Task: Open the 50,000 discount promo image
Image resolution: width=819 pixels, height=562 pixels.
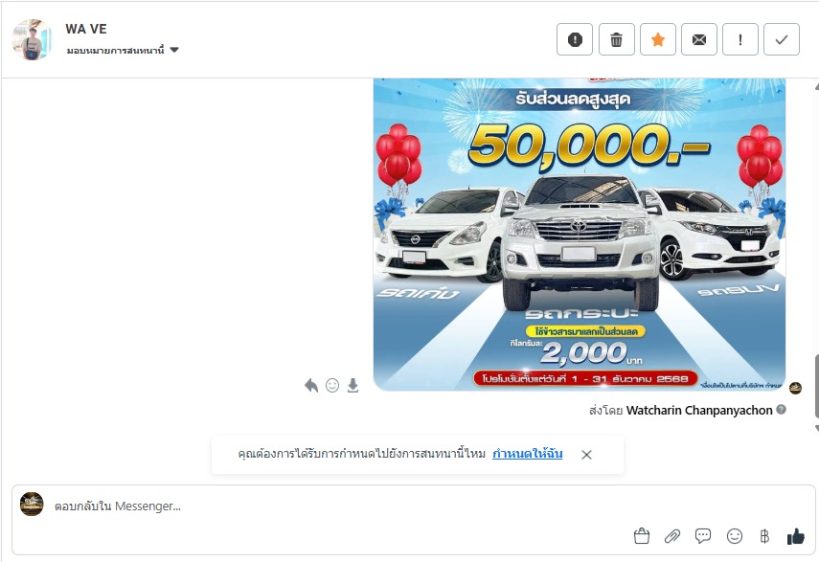Action: point(580,235)
